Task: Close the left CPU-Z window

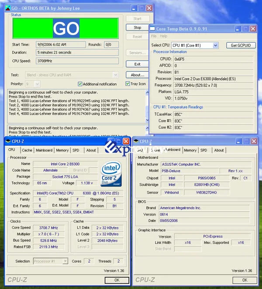Action: (x=126, y=141)
